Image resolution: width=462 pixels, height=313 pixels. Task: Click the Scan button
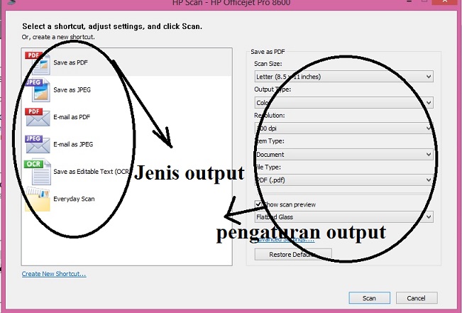tap(370, 298)
